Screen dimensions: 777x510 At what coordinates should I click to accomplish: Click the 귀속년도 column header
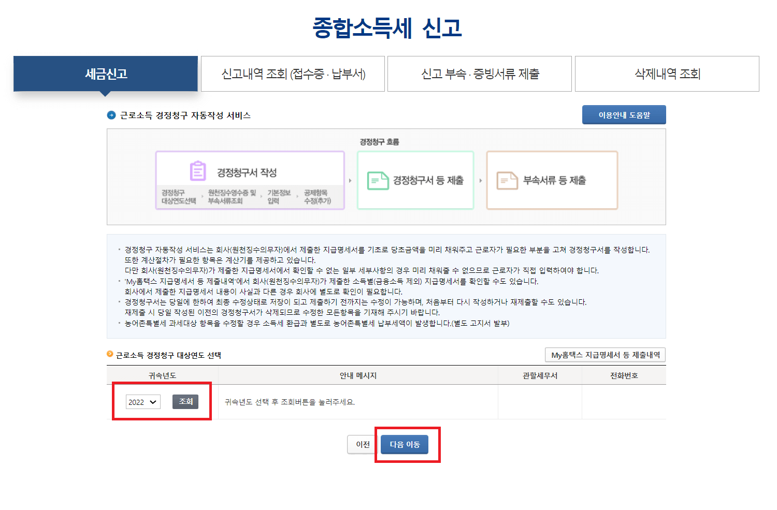163,375
